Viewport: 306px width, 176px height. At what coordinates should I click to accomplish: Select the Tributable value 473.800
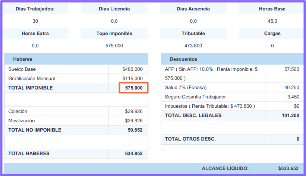point(193,46)
